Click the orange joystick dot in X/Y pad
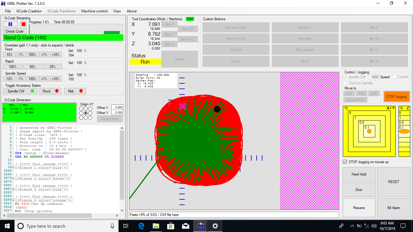This screenshot has width=413, height=232. (369, 131)
